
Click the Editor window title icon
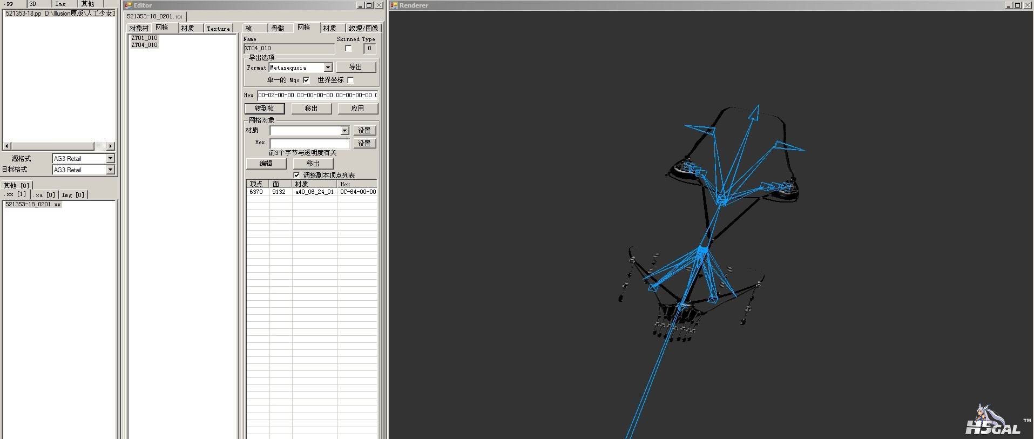click(x=128, y=5)
